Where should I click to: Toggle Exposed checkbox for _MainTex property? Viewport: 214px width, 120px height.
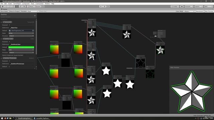(9, 25)
